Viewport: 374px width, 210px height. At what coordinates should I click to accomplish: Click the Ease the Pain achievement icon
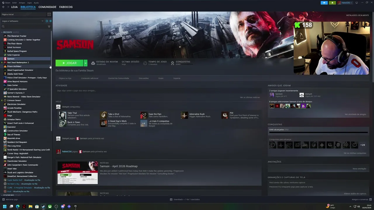point(143,115)
